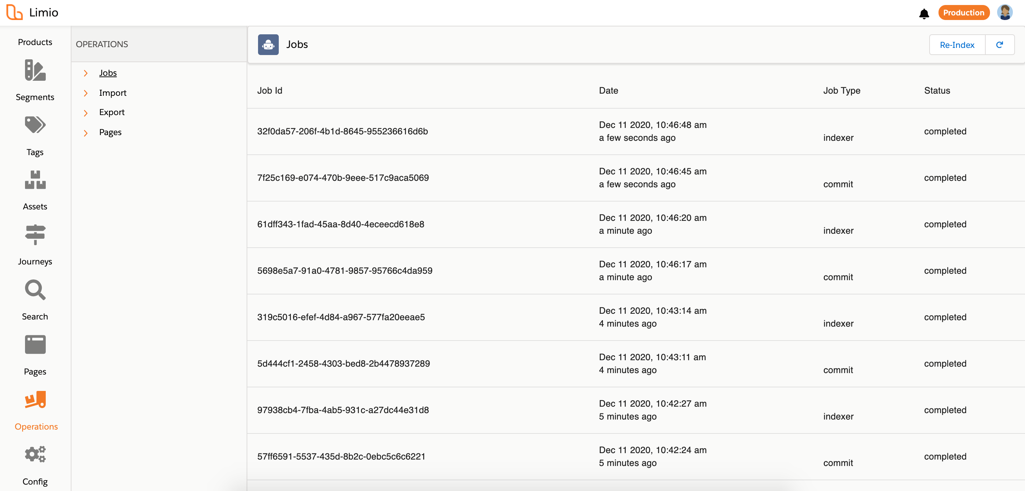This screenshot has width=1025, height=491.
Task: Click the Limio logo icon
Action: tap(14, 12)
